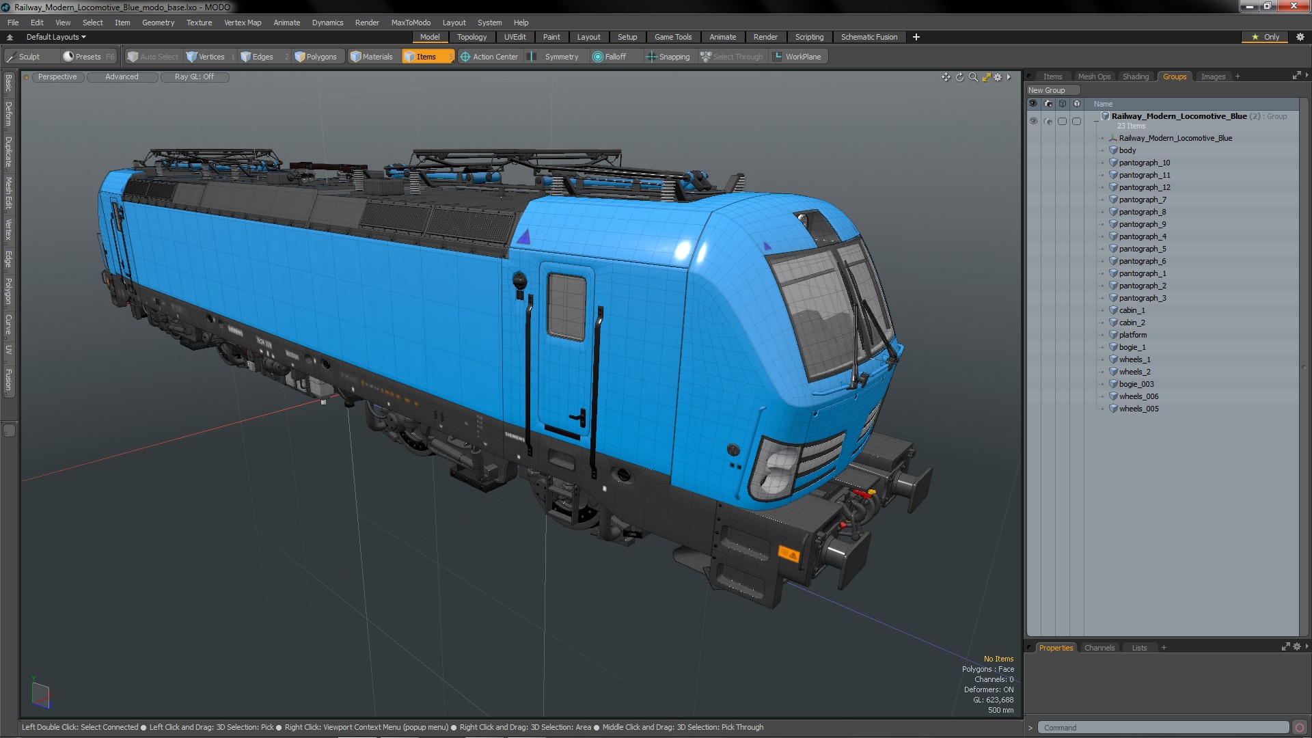Select the Polygons selection mode icon

pos(300,57)
